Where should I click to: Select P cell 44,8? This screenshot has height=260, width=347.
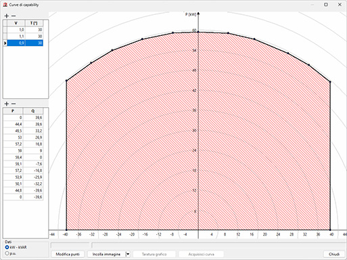click(13, 190)
